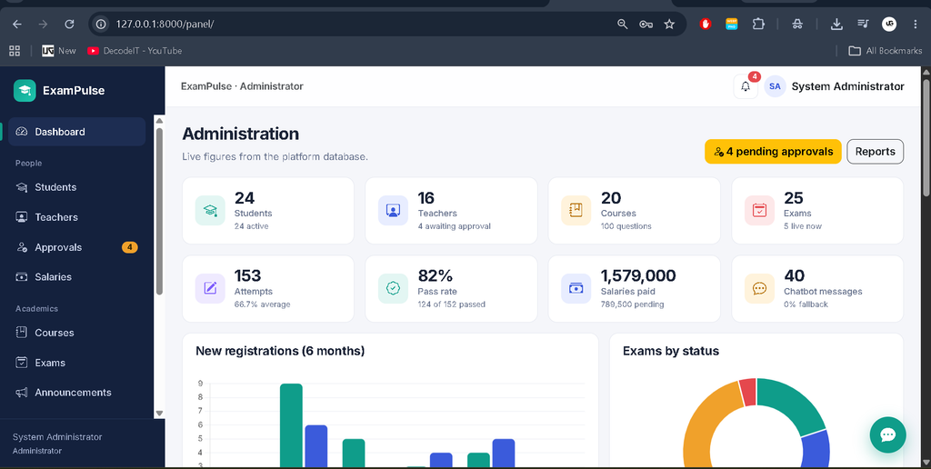Open the floating chat widget button
The image size is (931, 469).
click(x=887, y=435)
